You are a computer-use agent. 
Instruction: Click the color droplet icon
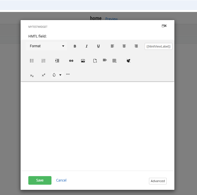click(x=54, y=75)
